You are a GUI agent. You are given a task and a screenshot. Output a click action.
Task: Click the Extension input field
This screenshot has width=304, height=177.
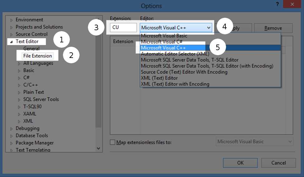(123, 27)
